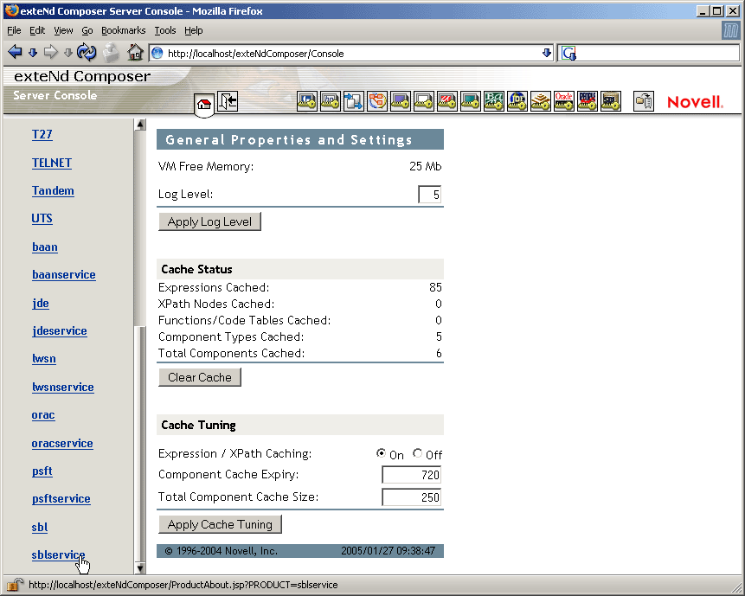
Task: Click the orange flowchart process icon
Action: coord(376,101)
